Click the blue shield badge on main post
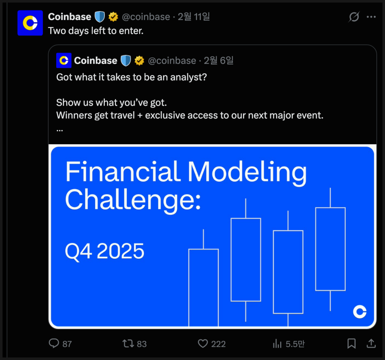The width and height of the screenshot is (385, 360). [99, 17]
